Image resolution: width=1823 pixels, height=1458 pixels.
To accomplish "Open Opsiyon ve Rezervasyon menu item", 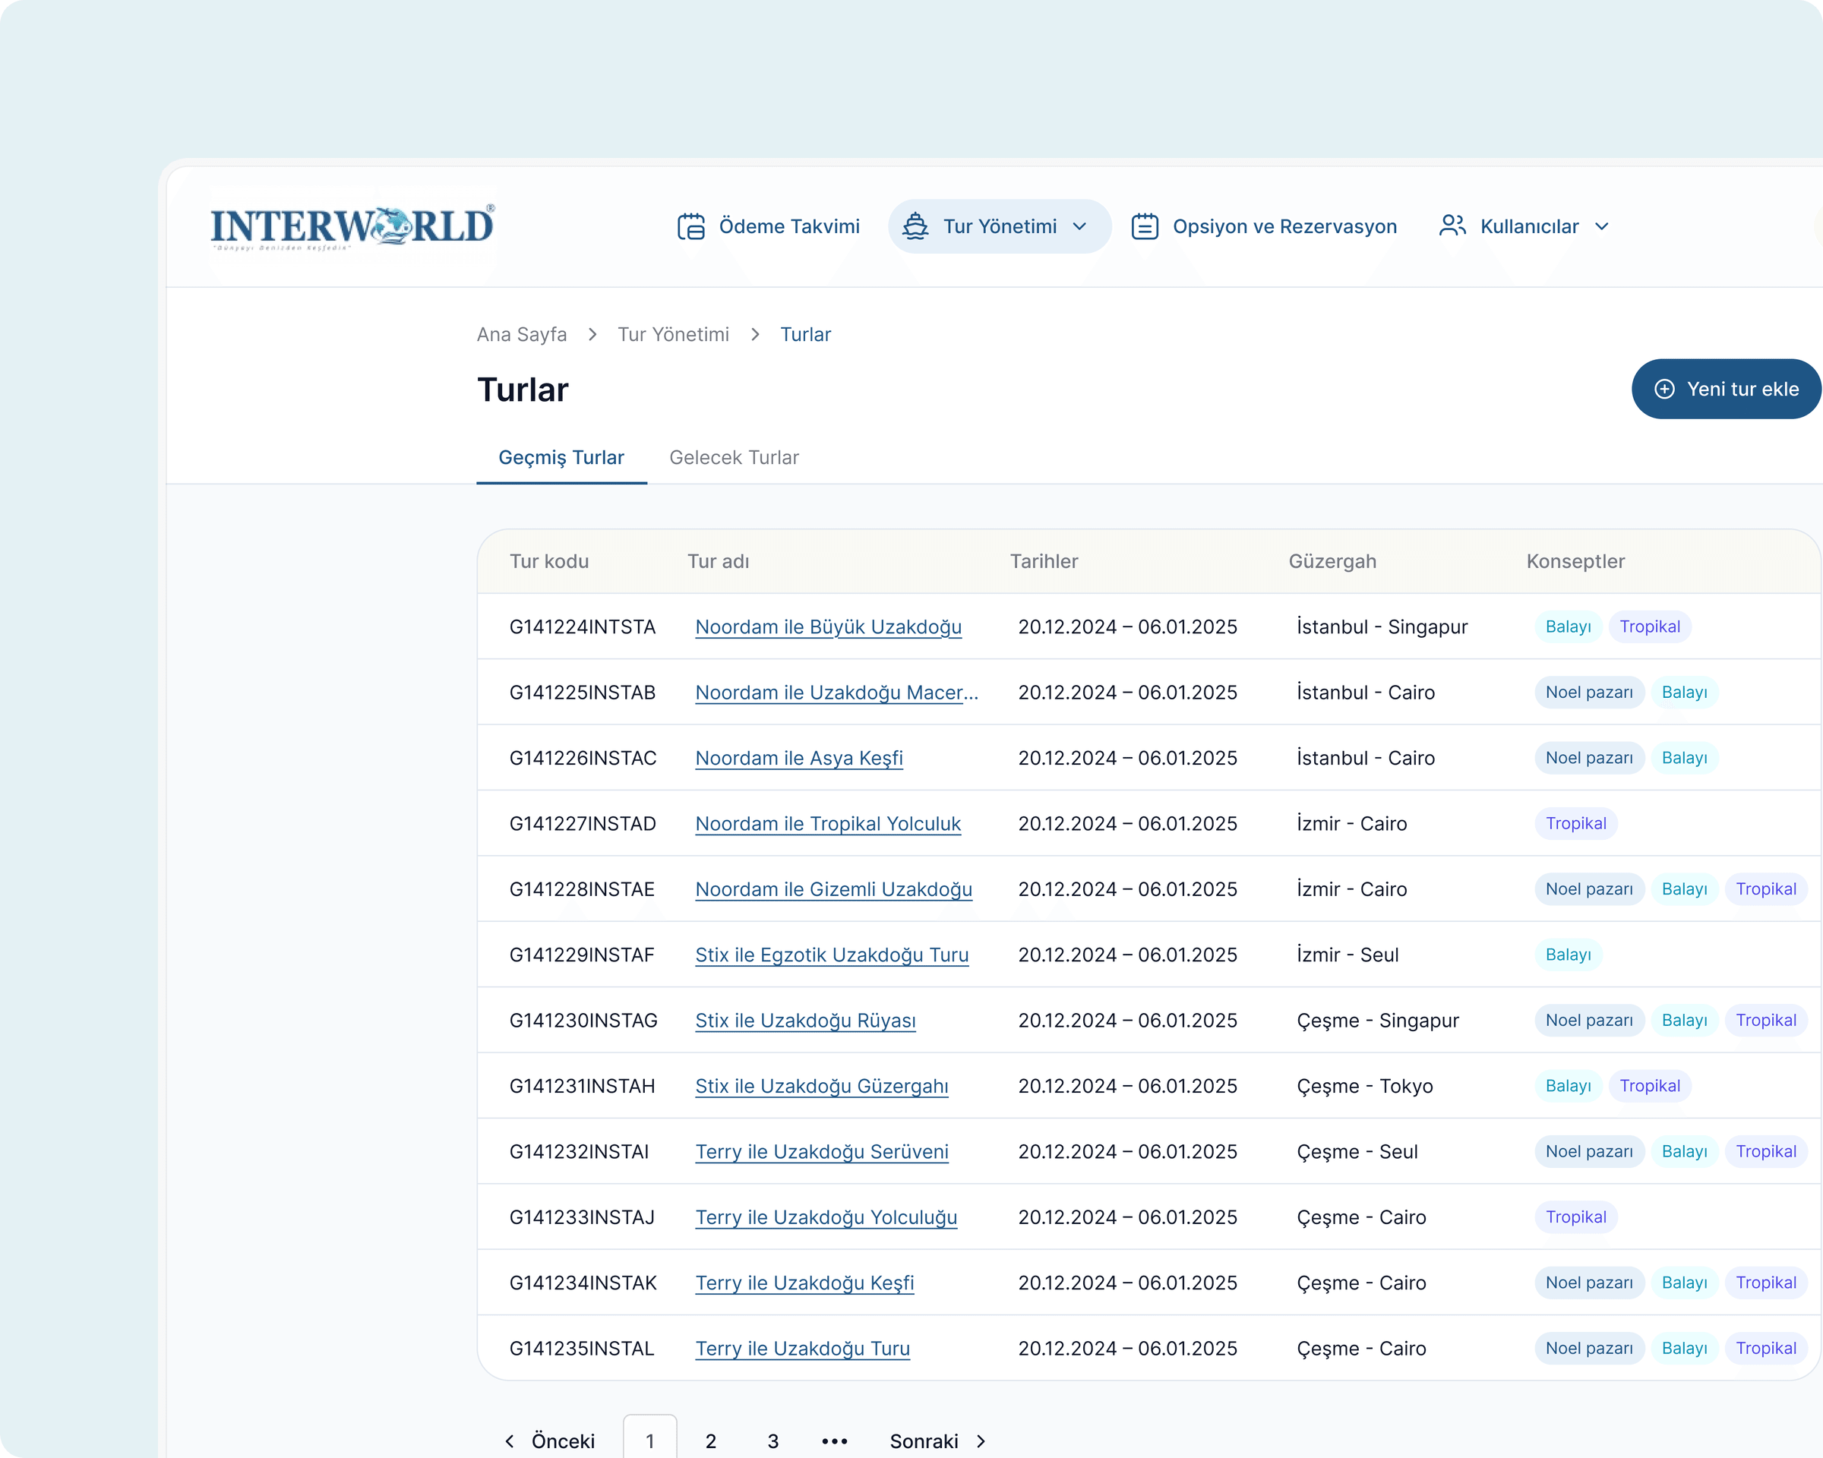I will coord(1264,226).
